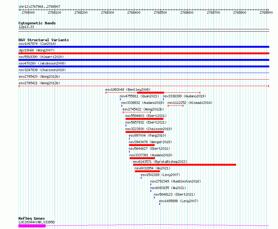The image size is (278, 229).
Task: Click the chr12:2767964..2768907 coordinate label
Action: click(x=39, y=7)
